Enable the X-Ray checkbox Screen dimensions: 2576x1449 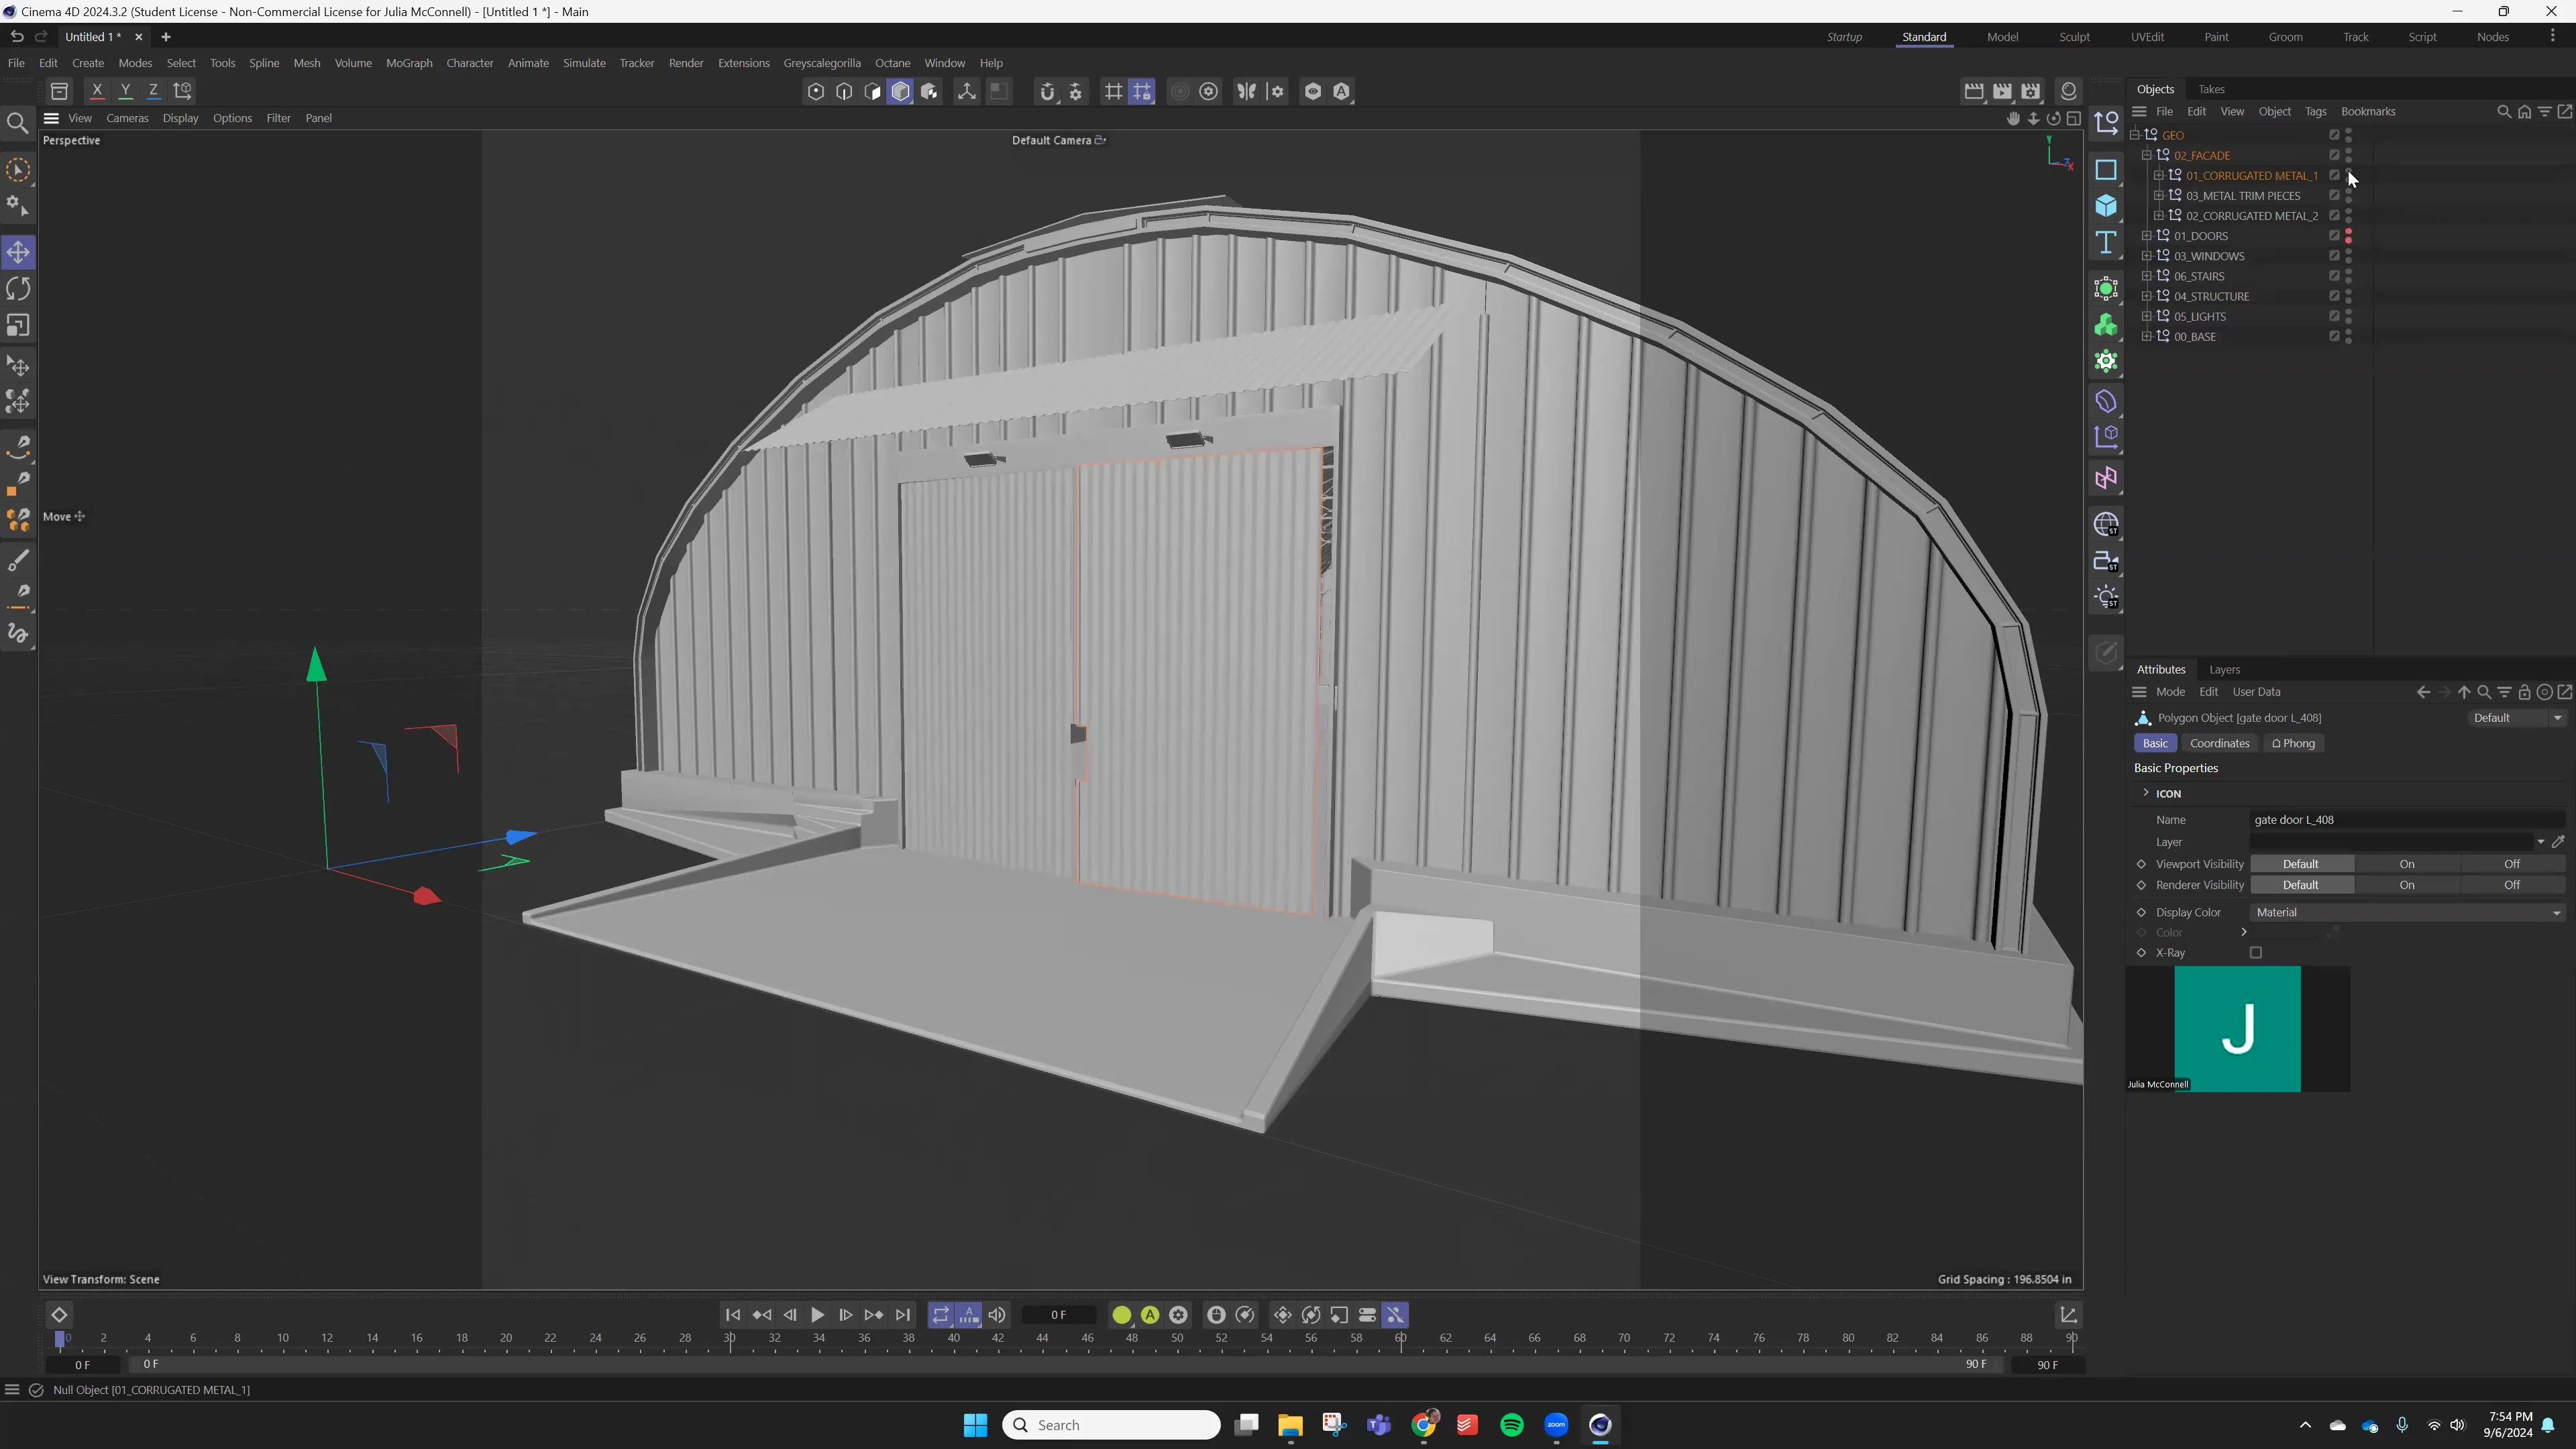coord(2256,952)
